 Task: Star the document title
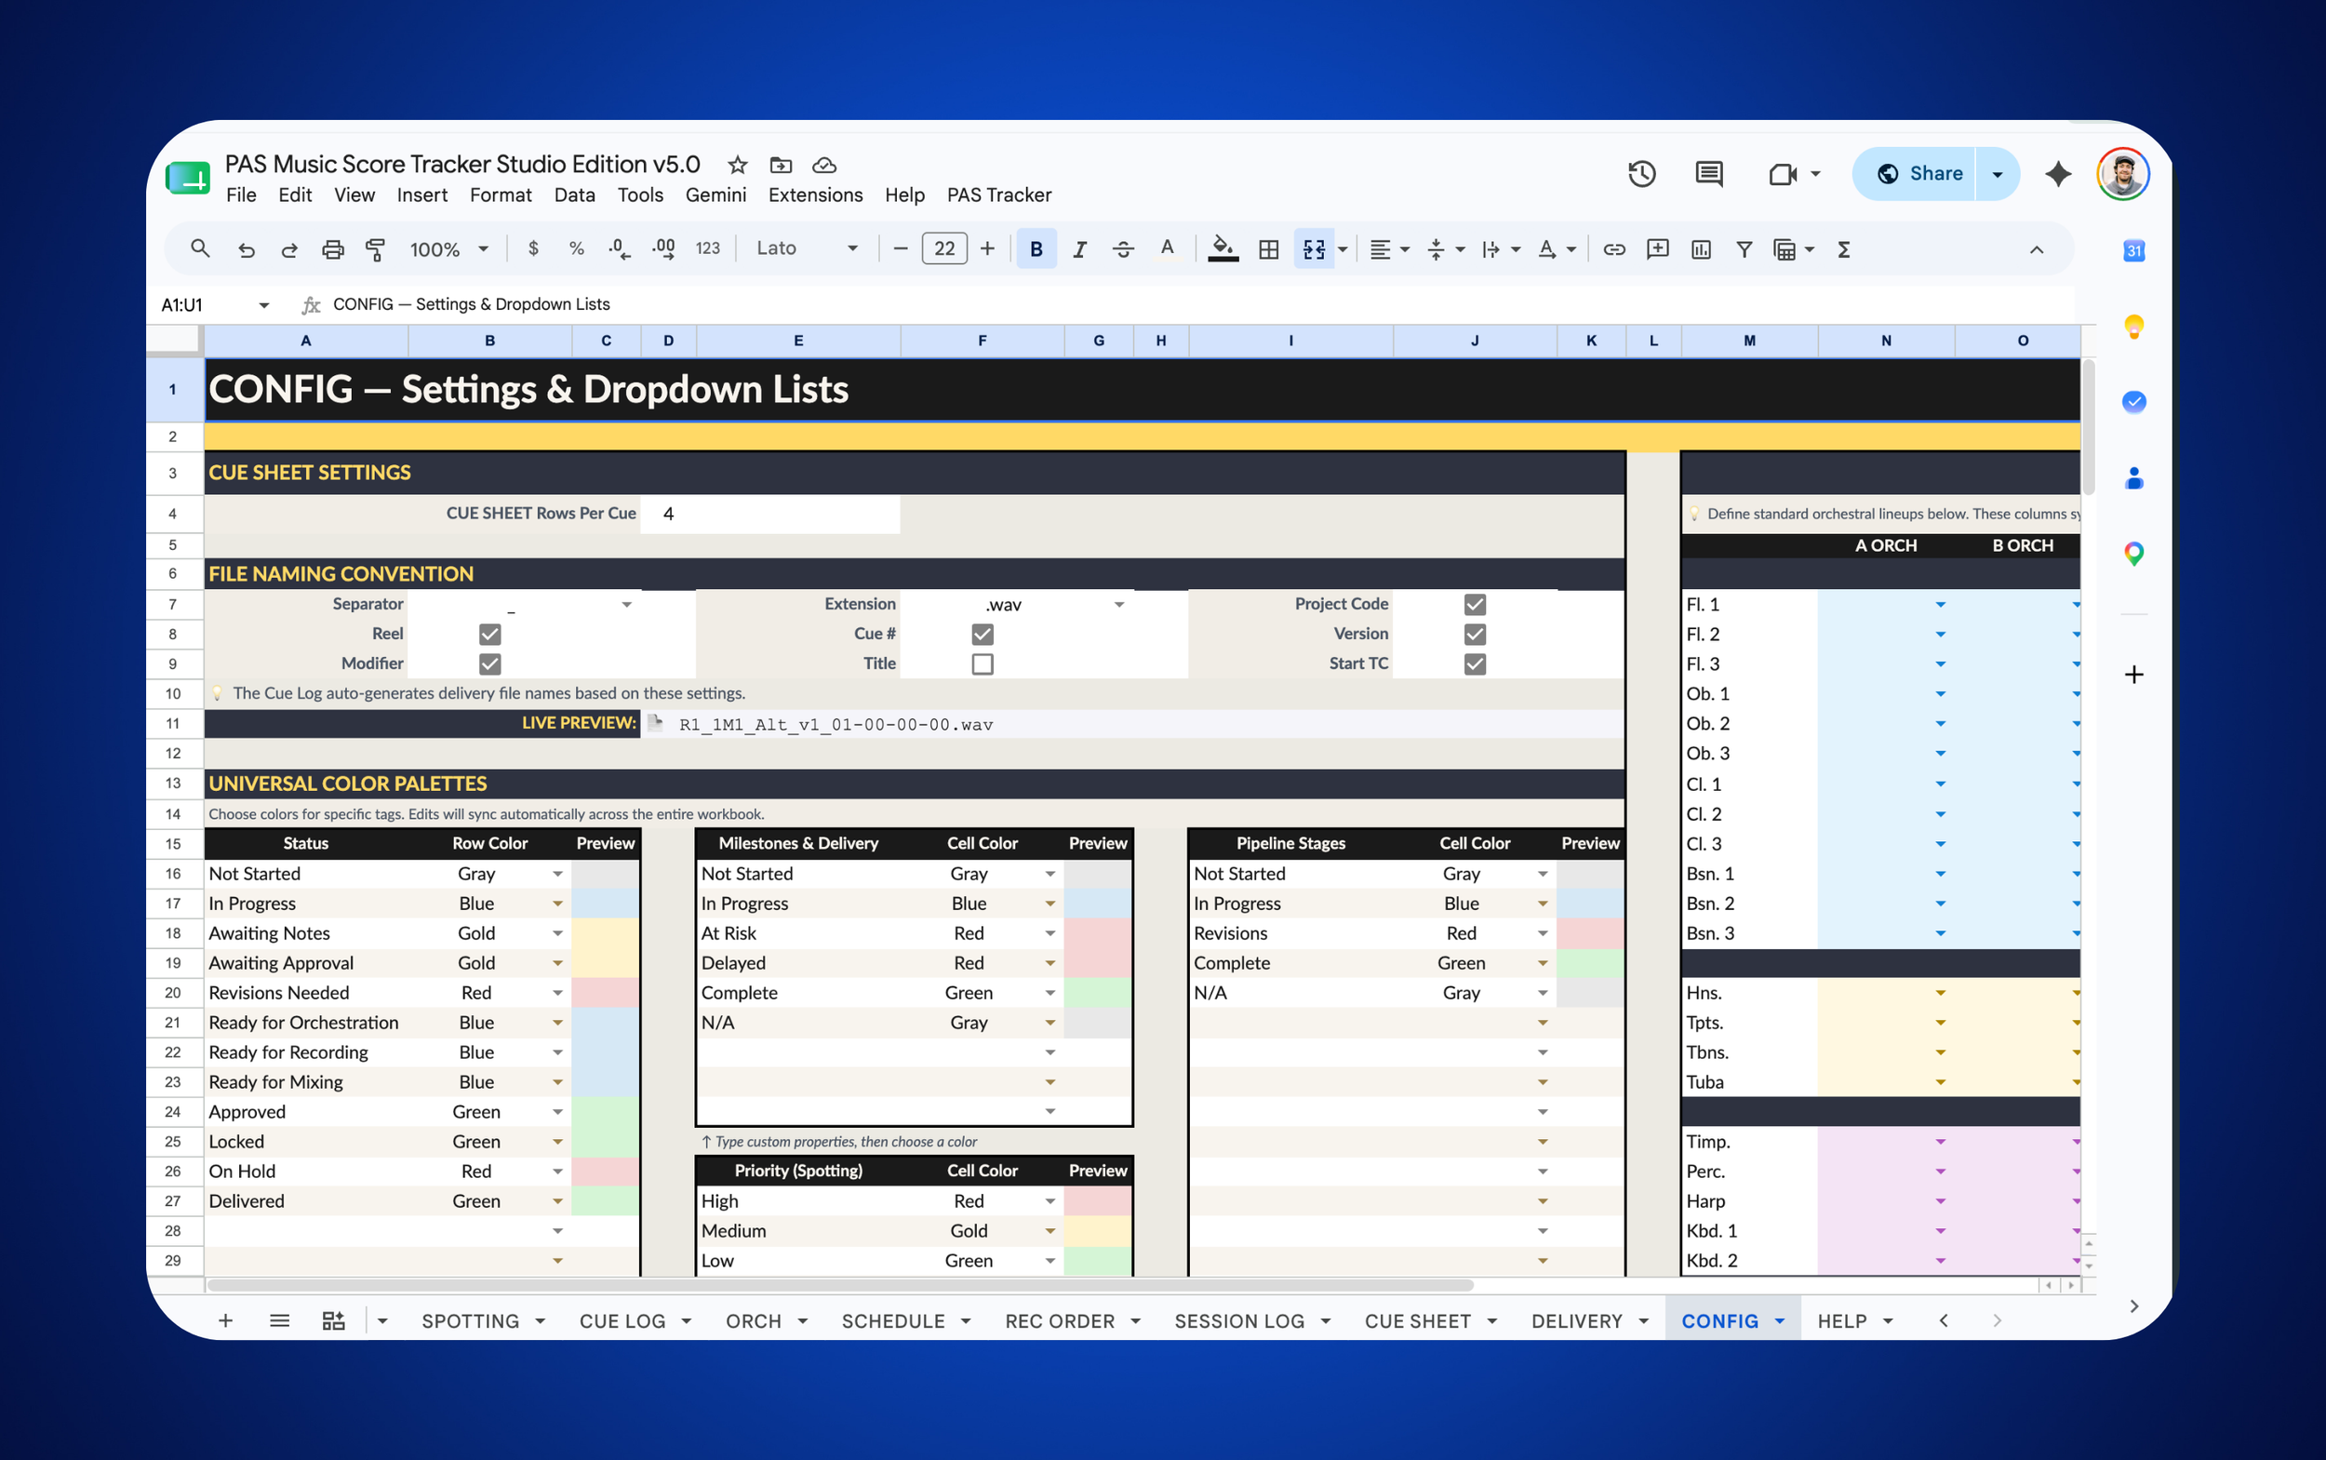coord(737,164)
